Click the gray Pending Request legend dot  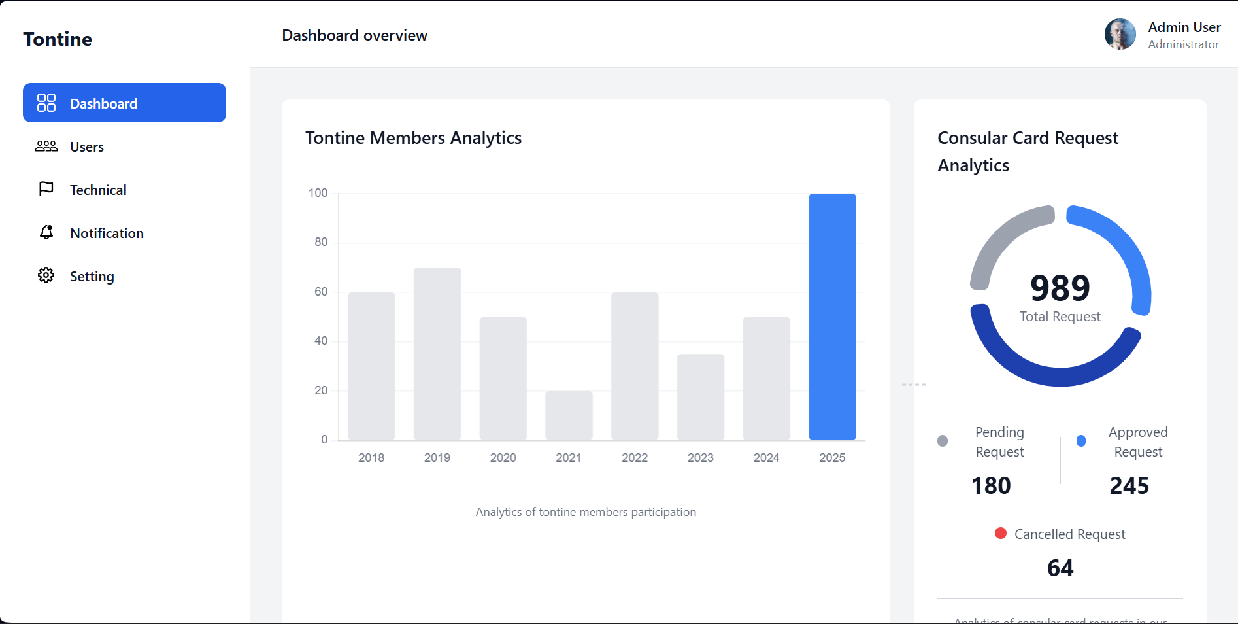pos(943,441)
